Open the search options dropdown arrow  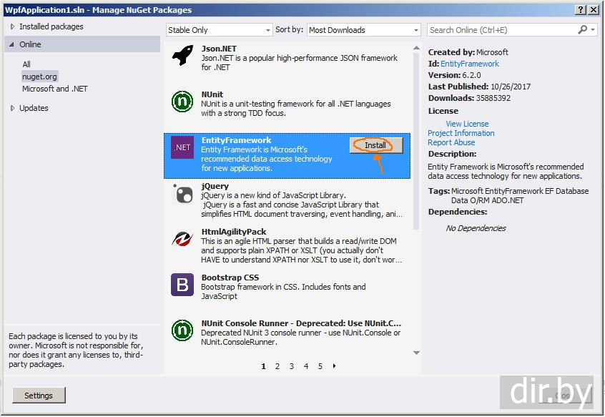593,30
